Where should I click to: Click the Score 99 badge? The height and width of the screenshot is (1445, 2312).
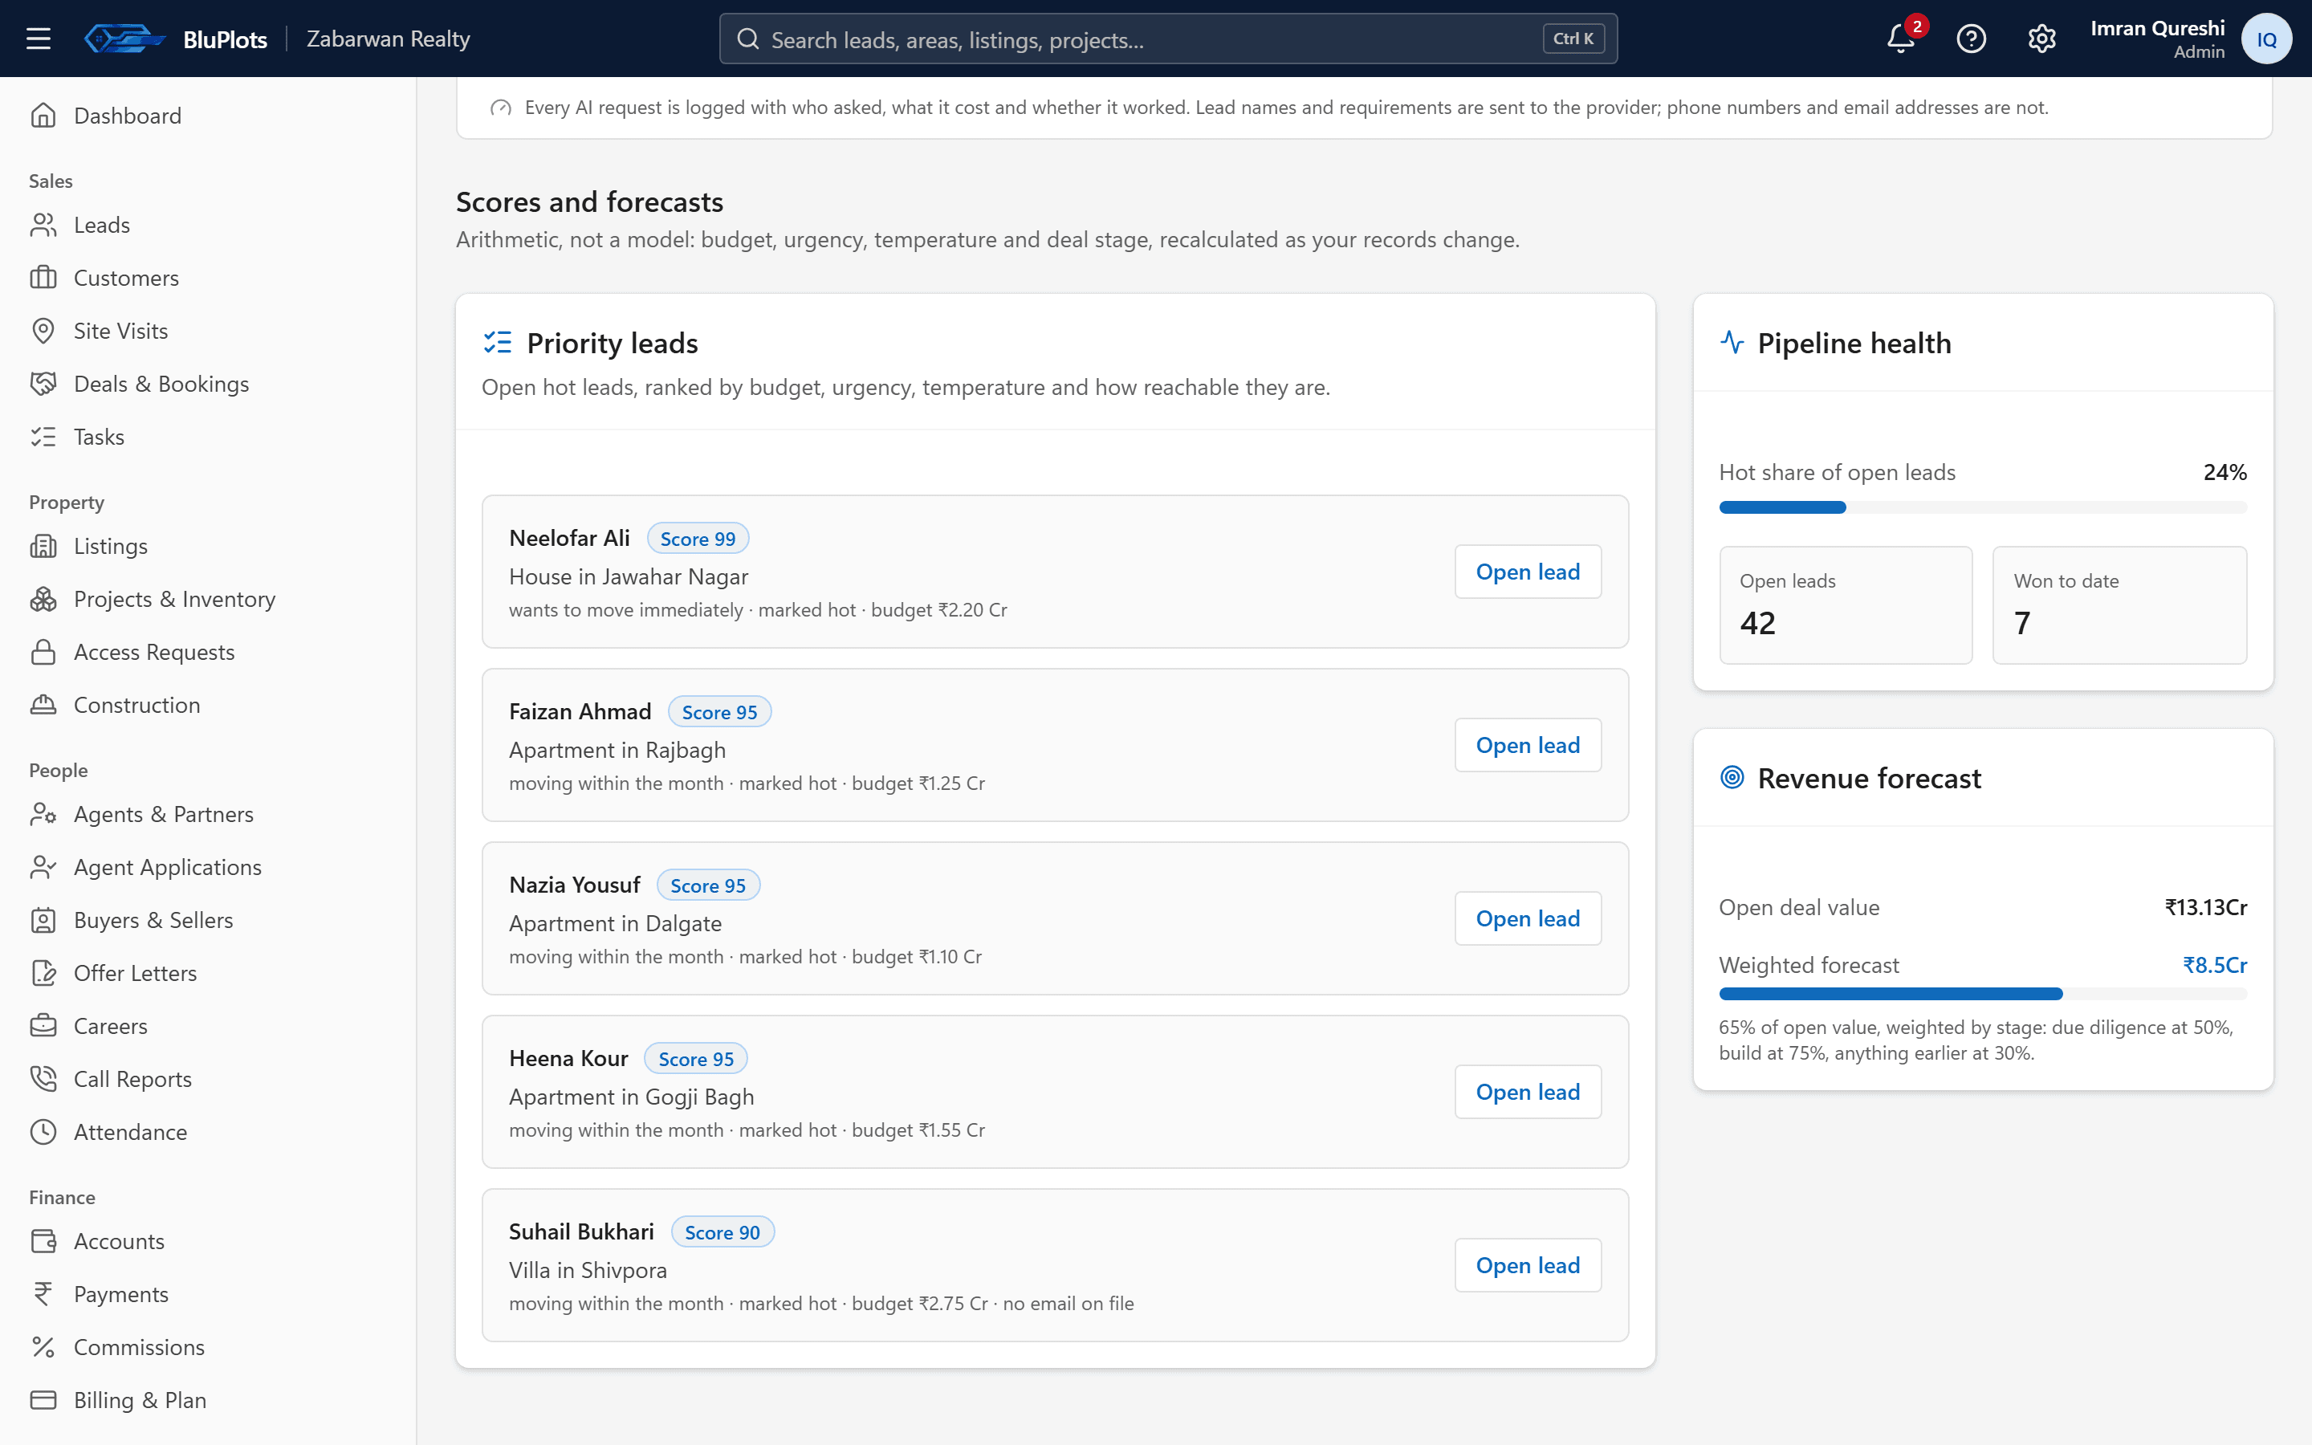[698, 539]
